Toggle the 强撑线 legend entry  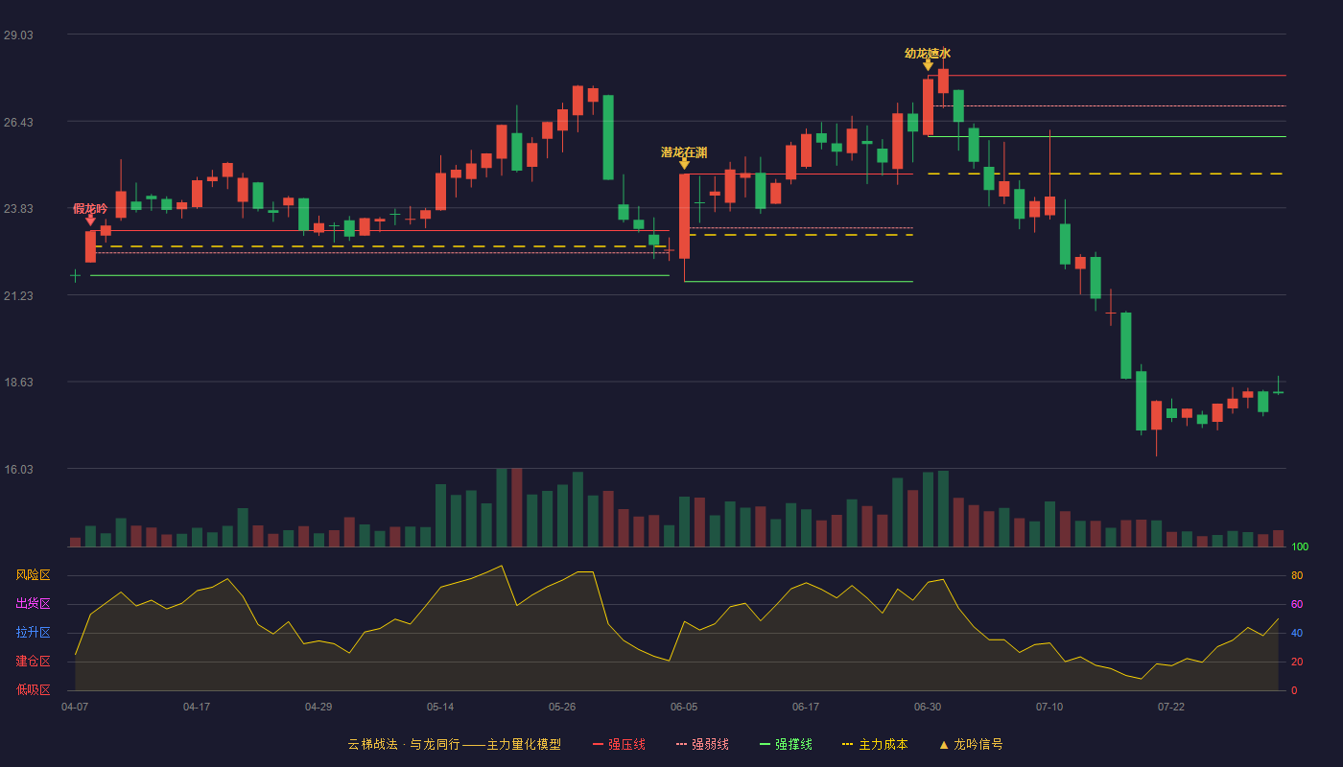(x=786, y=744)
